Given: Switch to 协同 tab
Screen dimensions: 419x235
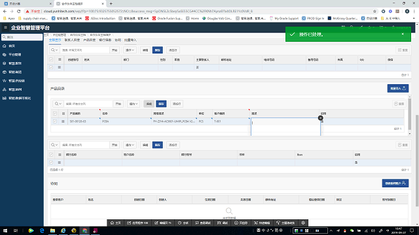Looking at the screenshot, I should 118,40.
